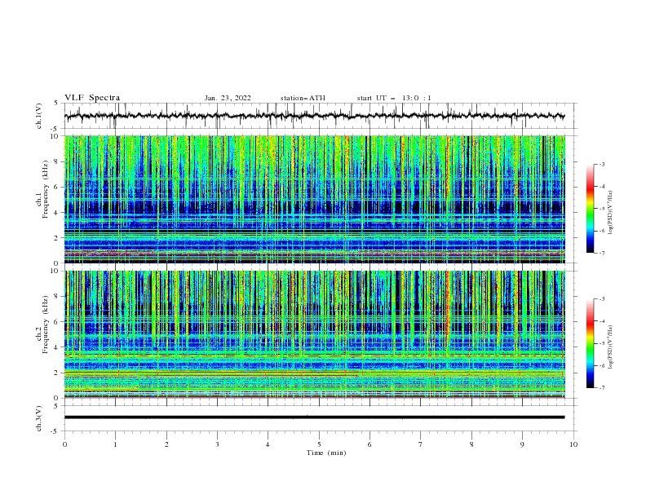Click the ch.1 'log(PSD)(V²/Hz)' colorbar label
Screen dimensions: 646x499
click(x=611, y=213)
